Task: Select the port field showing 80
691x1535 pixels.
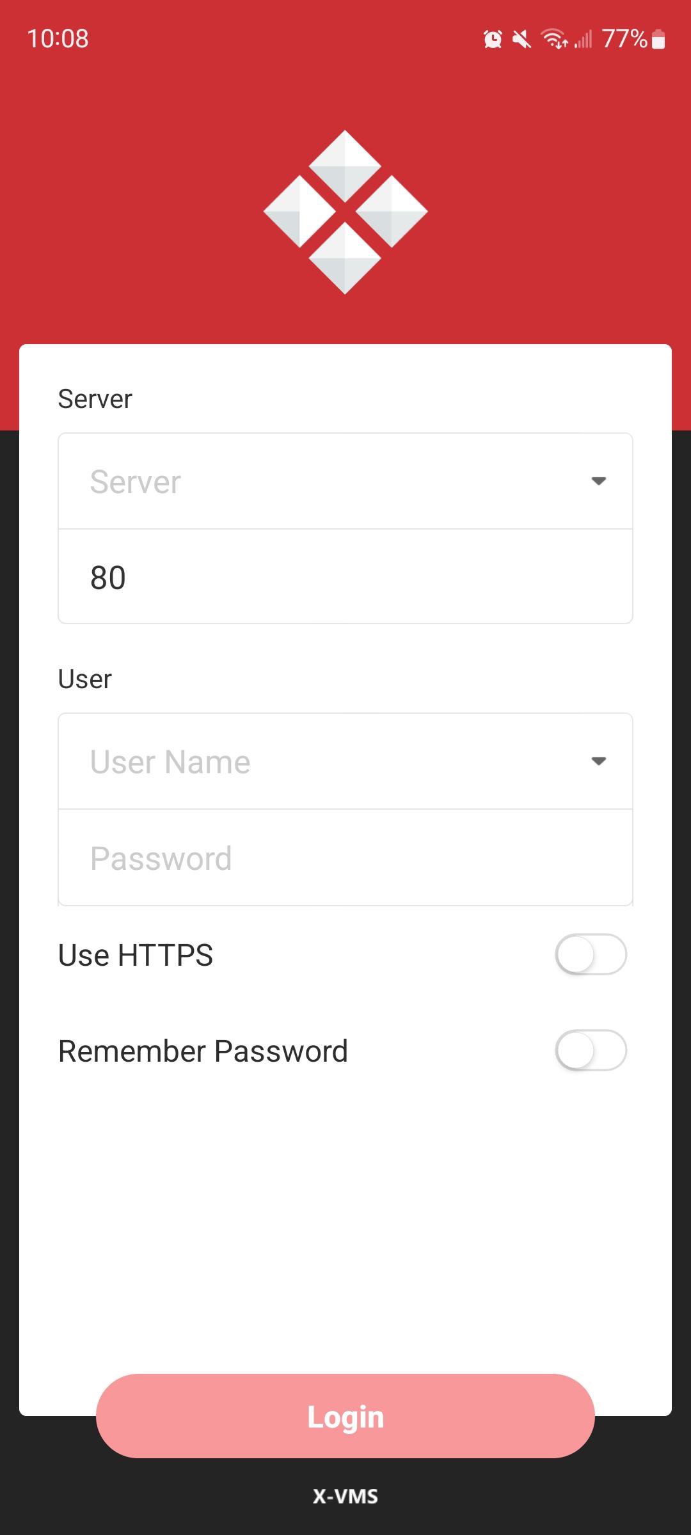Action: coord(345,577)
